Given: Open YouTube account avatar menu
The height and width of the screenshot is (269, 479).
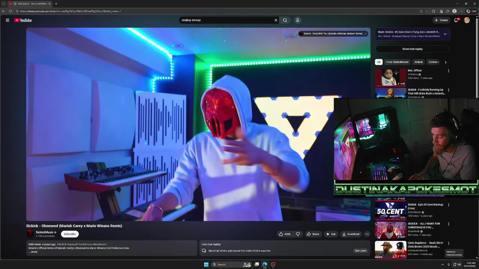Looking at the screenshot, I should (467, 20).
